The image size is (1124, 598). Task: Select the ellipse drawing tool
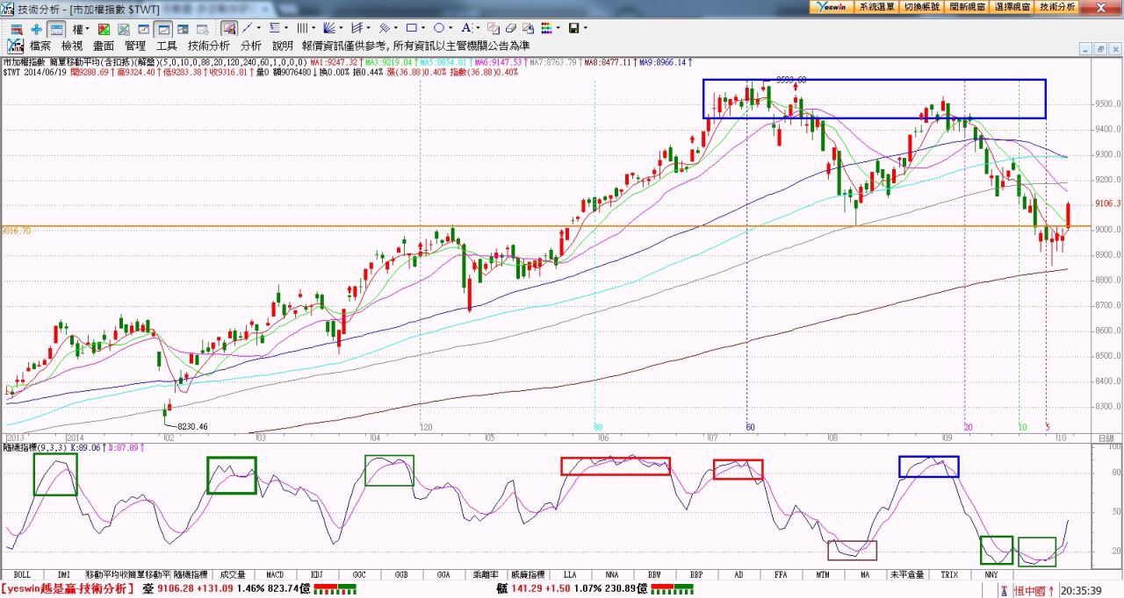[x=439, y=28]
